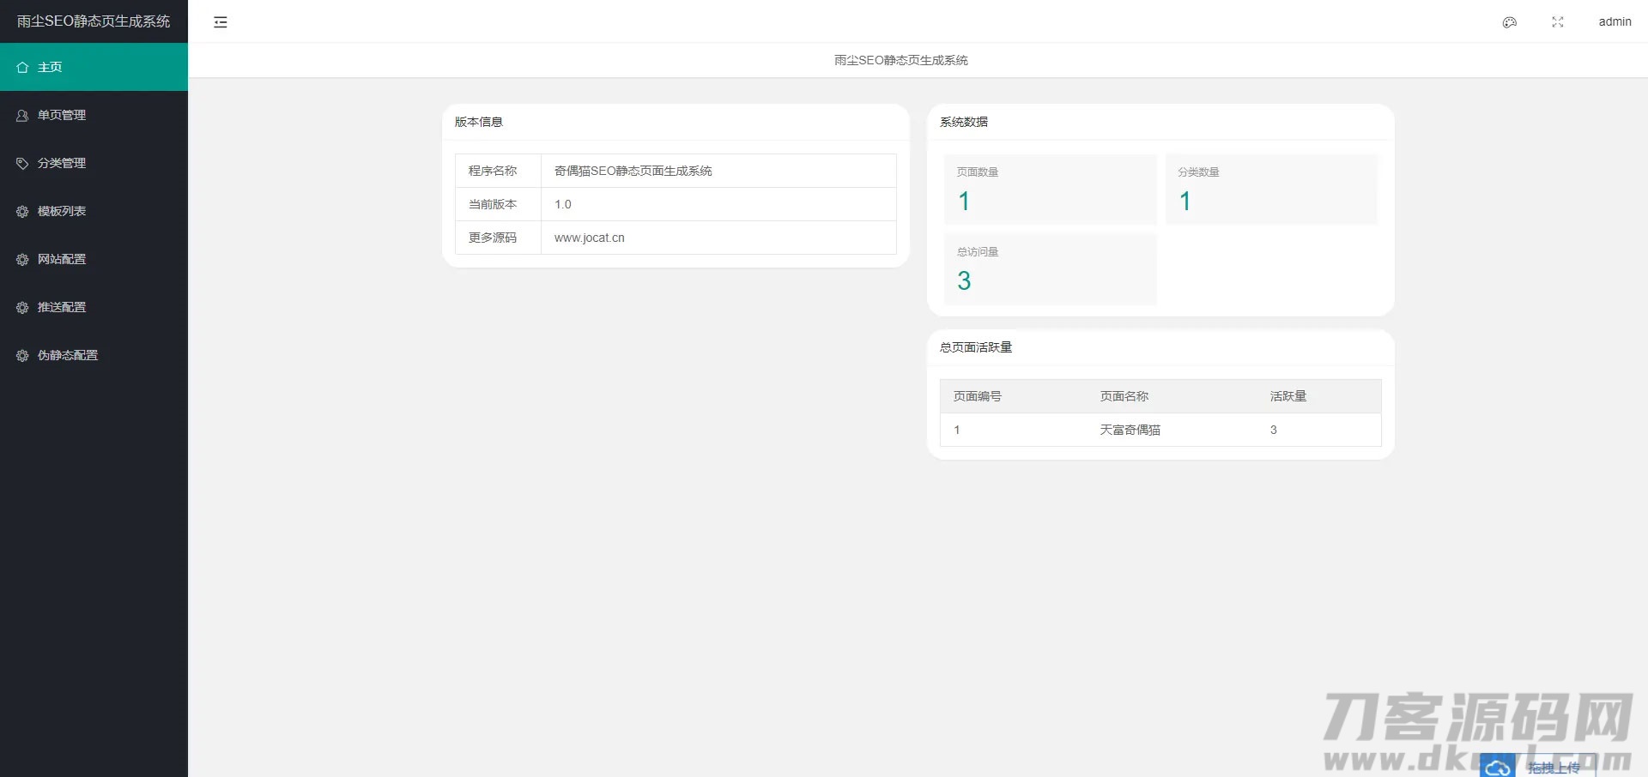Image resolution: width=1648 pixels, height=777 pixels.
Task: Click the 雨尘SEO静态页生成系统 sidebar logo title
Action: 94,21
